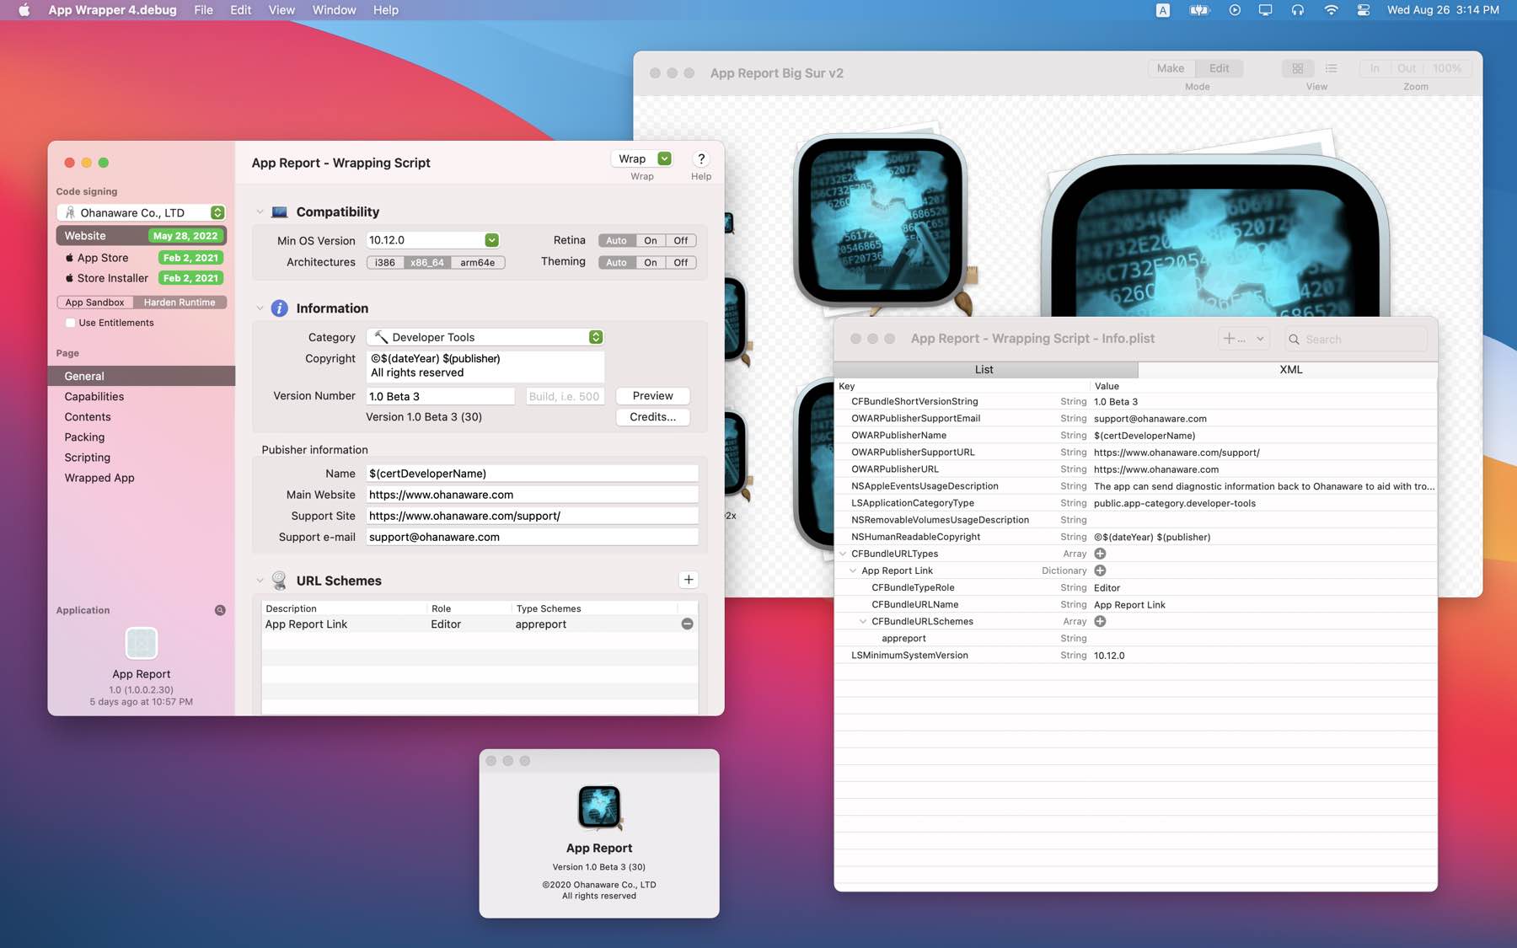Screen dimensions: 1517x948
Task: Set Theming to Off
Action: tap(681, 262)
